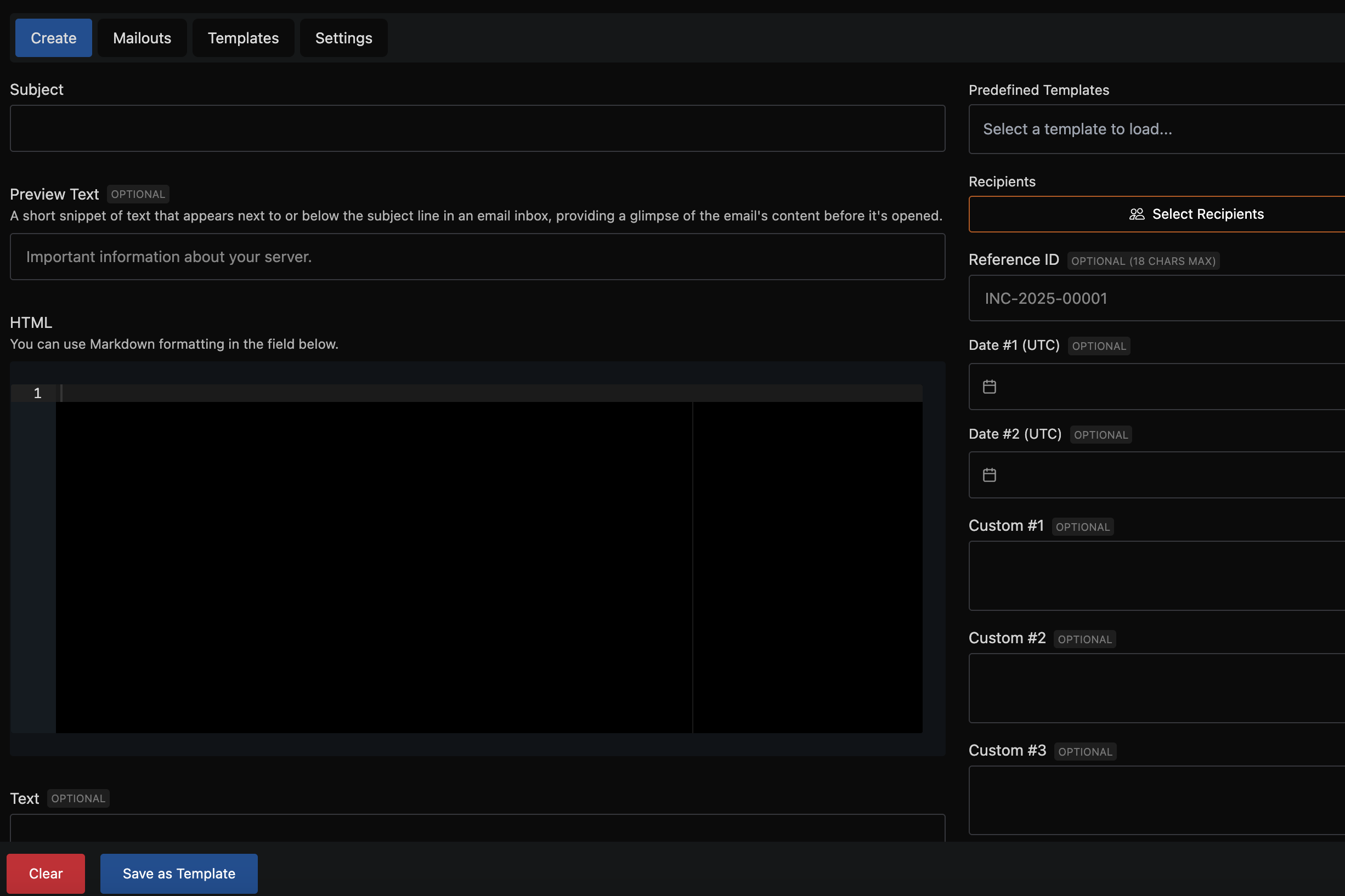Click the Date #2 calendar icon
1345x896 pixels.
pyautogui.click(x=990, y=475)
